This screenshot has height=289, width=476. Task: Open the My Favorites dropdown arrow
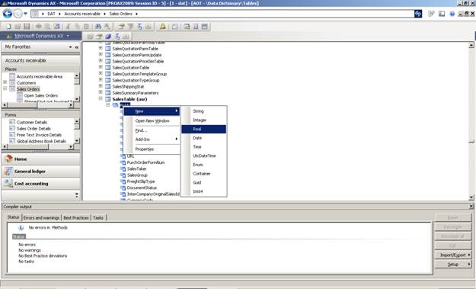70,47
